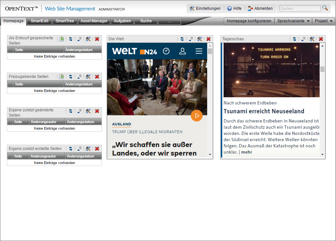Open the 'Wir schaffen sie außer Landes' headline
This screenshot has width=336, height=241.
pyautogui.click(x=154, y=149)
